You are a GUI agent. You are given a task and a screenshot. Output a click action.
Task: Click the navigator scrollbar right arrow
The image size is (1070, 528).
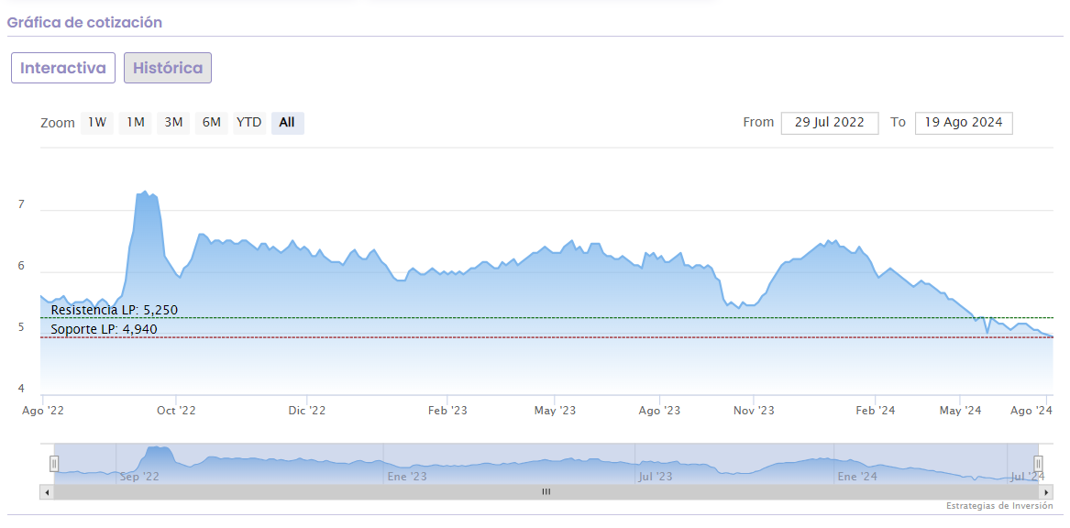coord(1048,492)
